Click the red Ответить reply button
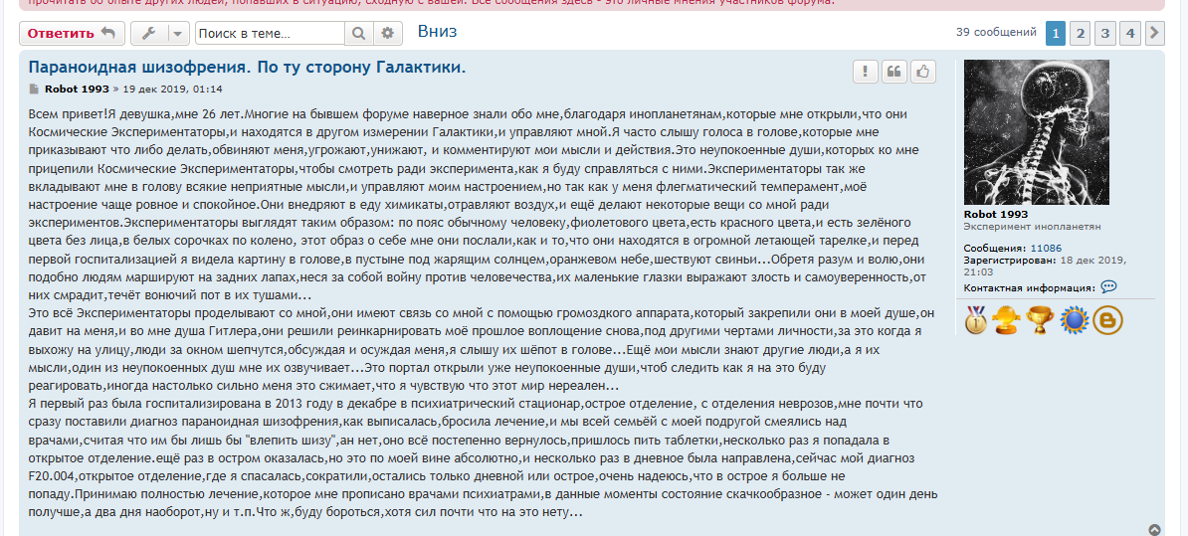 click(72, 33)
